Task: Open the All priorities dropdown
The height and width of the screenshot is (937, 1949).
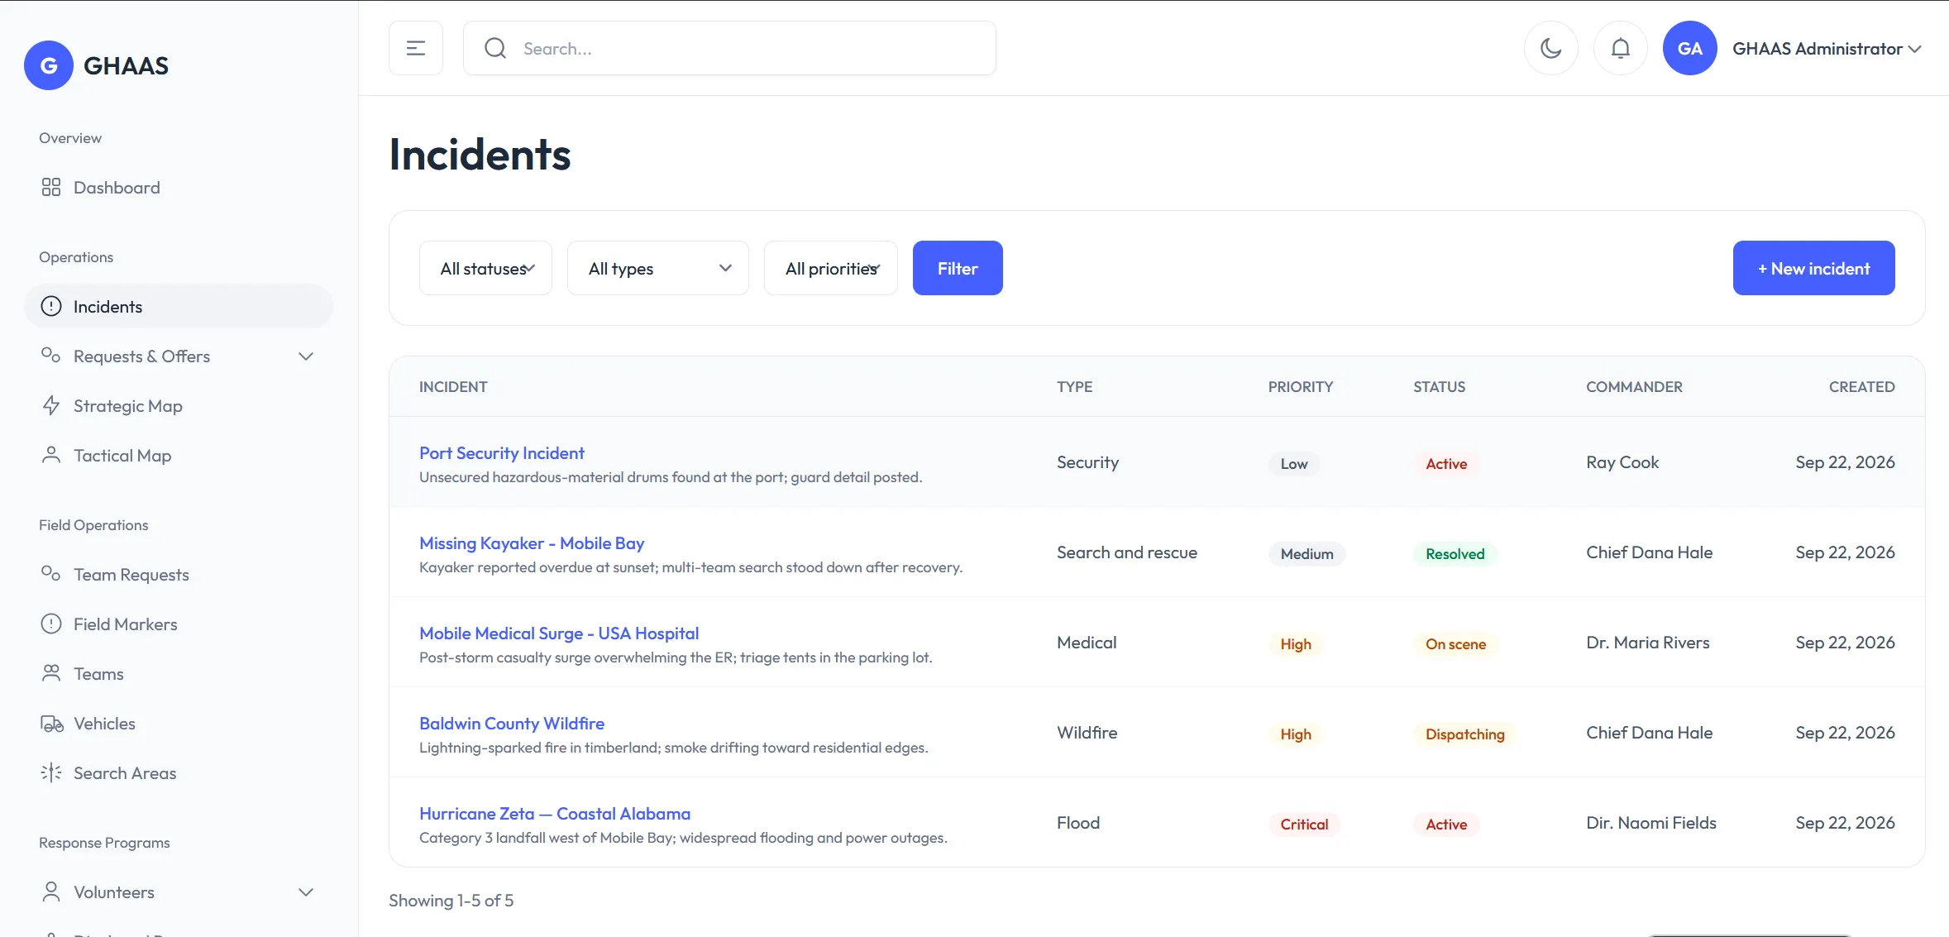Action: point(831,268)
